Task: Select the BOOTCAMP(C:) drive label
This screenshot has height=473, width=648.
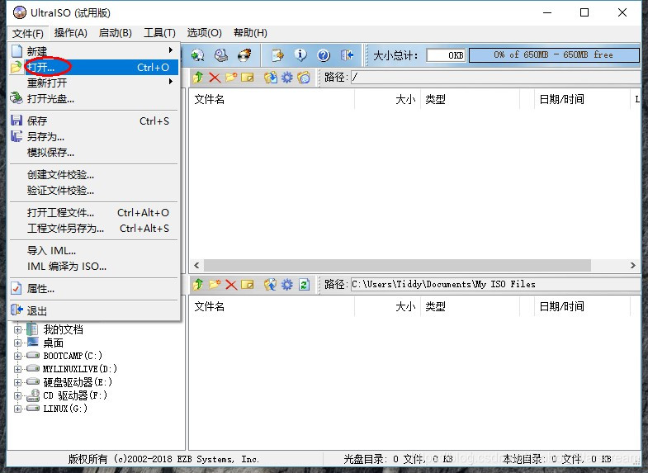Action: 73,356
